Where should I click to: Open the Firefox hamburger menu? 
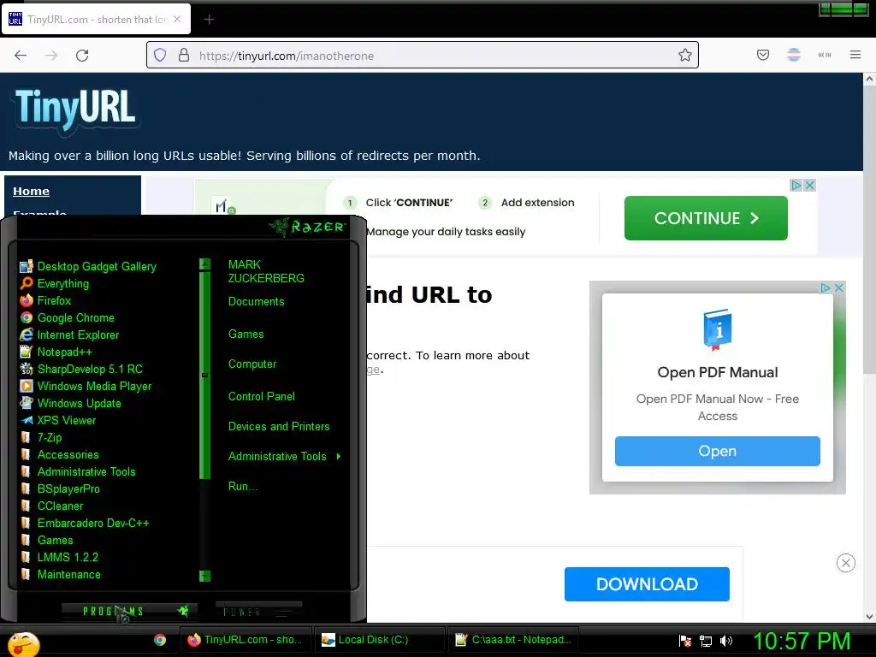point(855,55)
